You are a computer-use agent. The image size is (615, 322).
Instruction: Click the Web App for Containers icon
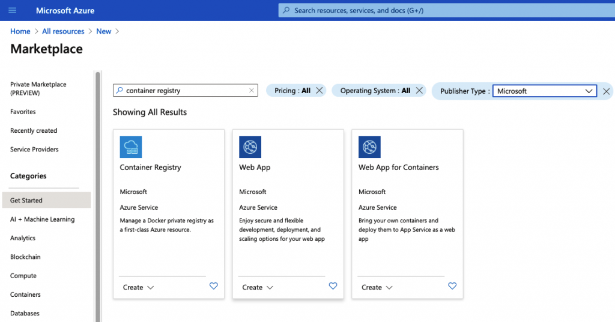coord(369,147)
